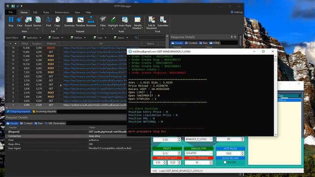Screen dimensions: 315x177
Task: Open the Session tool in ribbon
Action: (37, 22)
